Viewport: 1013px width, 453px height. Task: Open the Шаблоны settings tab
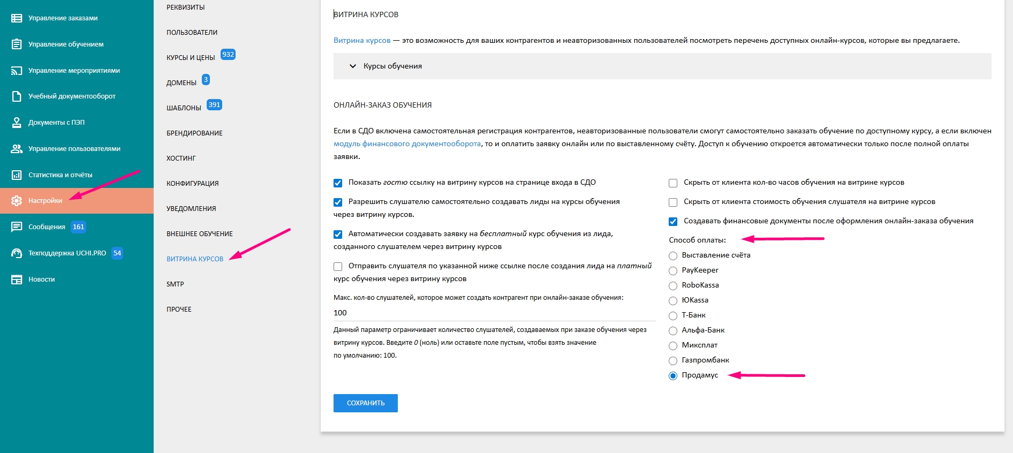[x=184, y=108]
